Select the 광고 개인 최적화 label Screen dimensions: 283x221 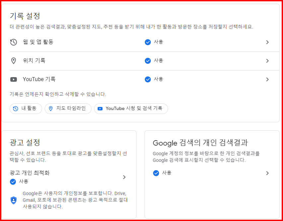29,173
